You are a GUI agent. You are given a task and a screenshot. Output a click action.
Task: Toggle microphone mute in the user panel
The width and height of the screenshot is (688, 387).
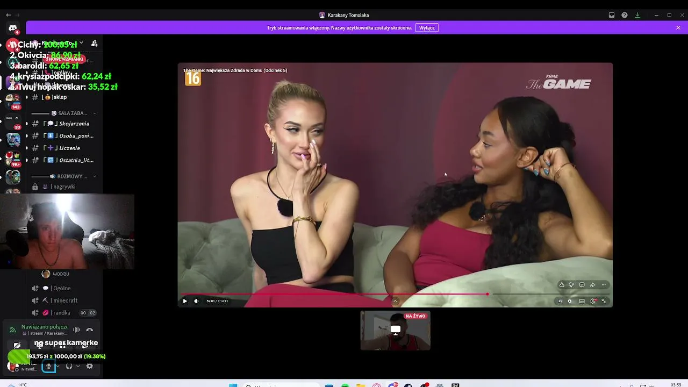pyautogui.click(x=48, y=366)
